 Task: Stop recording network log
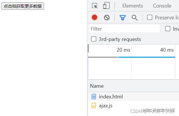95,17
